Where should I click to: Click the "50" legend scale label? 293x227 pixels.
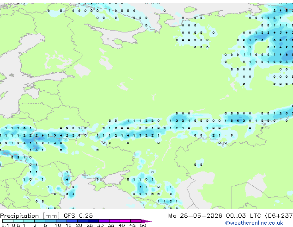point(143,225)
